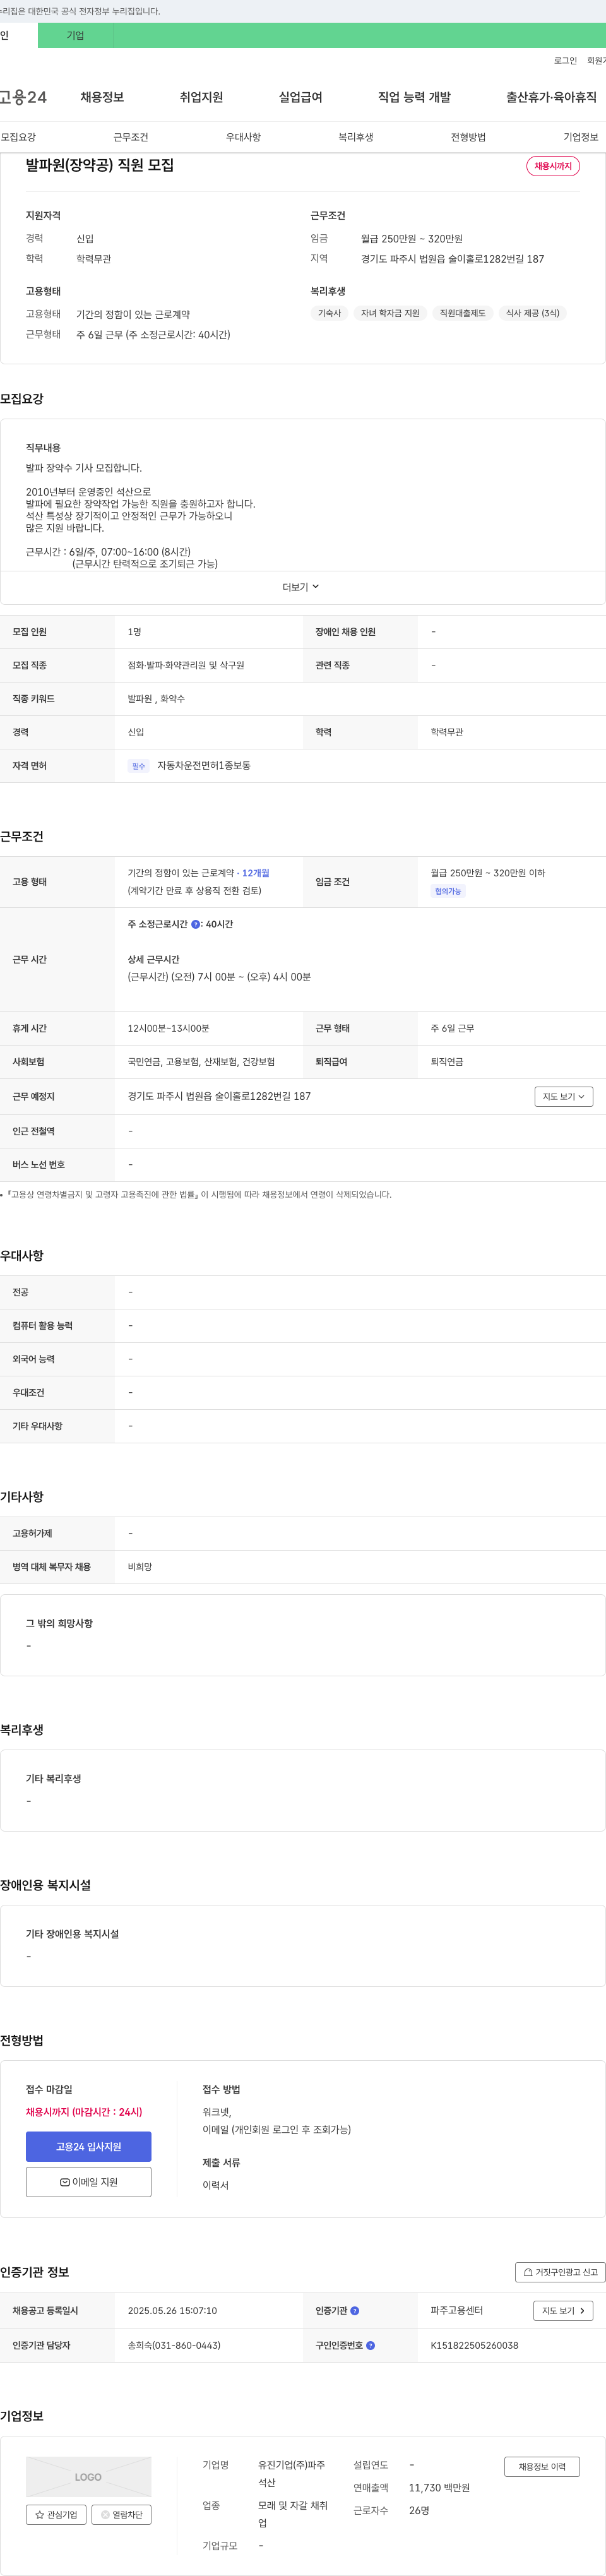Click the 로그인 link

tap(565, 61)
